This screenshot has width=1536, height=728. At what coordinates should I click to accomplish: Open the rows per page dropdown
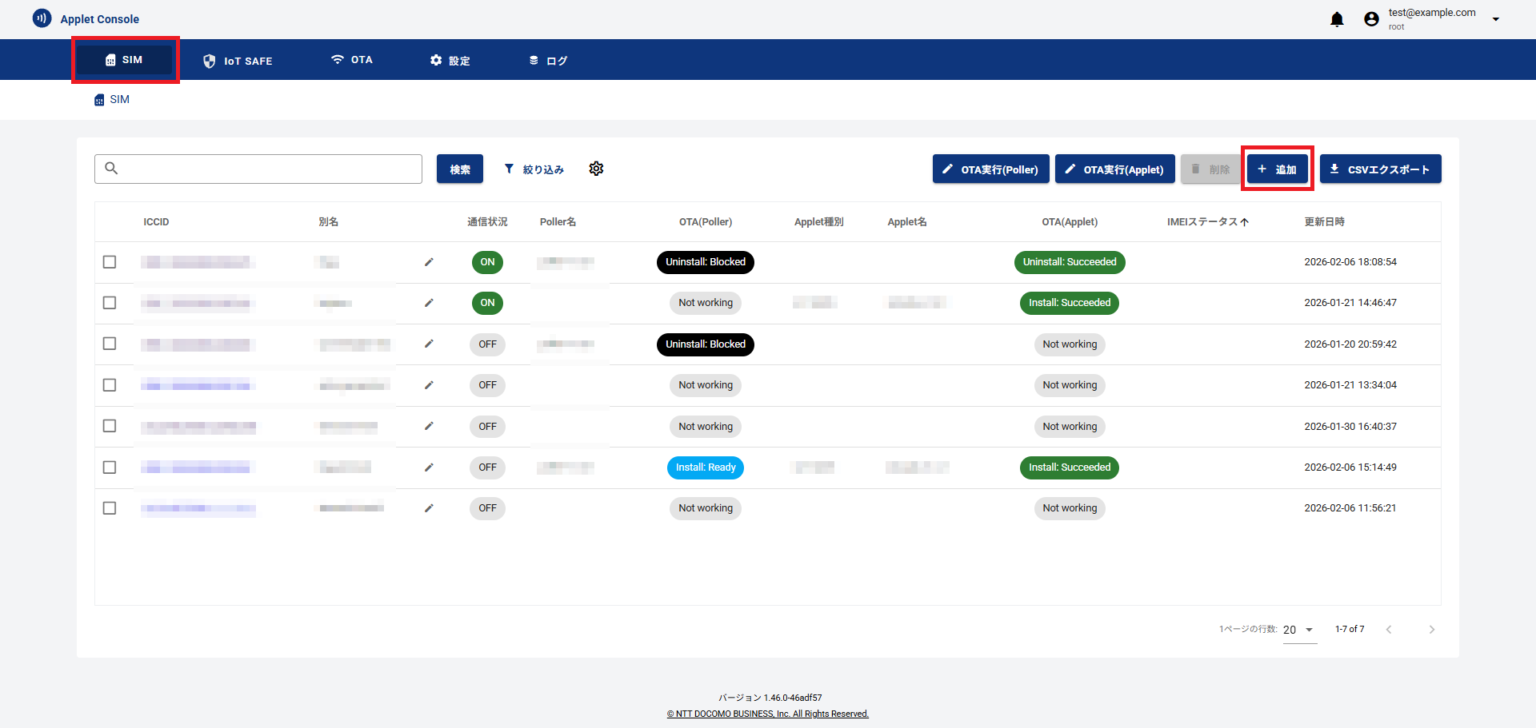(x=1299, y=630)
